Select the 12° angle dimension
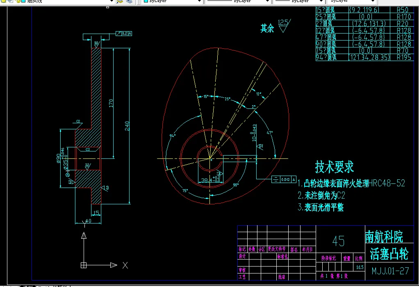 [x=258, y=94]
